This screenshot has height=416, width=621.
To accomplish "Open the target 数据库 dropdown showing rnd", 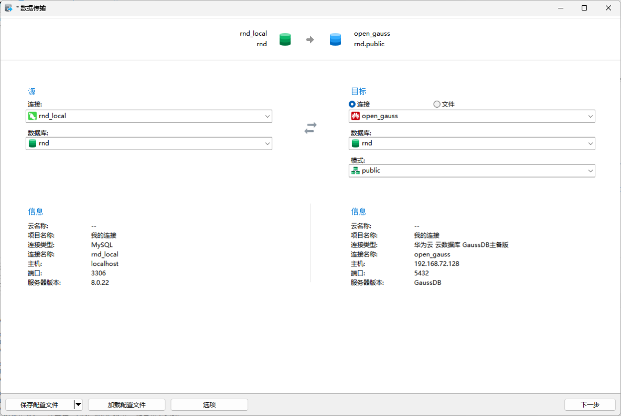I will click(x=591, y=143).
